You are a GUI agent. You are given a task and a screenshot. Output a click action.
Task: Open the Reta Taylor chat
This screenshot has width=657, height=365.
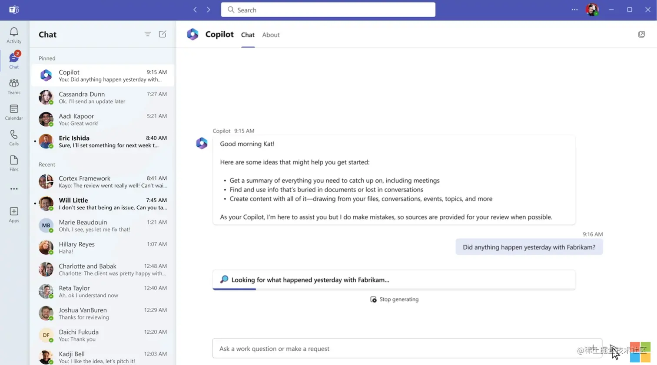click(x=103, y=291)
